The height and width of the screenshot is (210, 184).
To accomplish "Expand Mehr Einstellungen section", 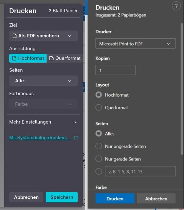I will point(43,122).
